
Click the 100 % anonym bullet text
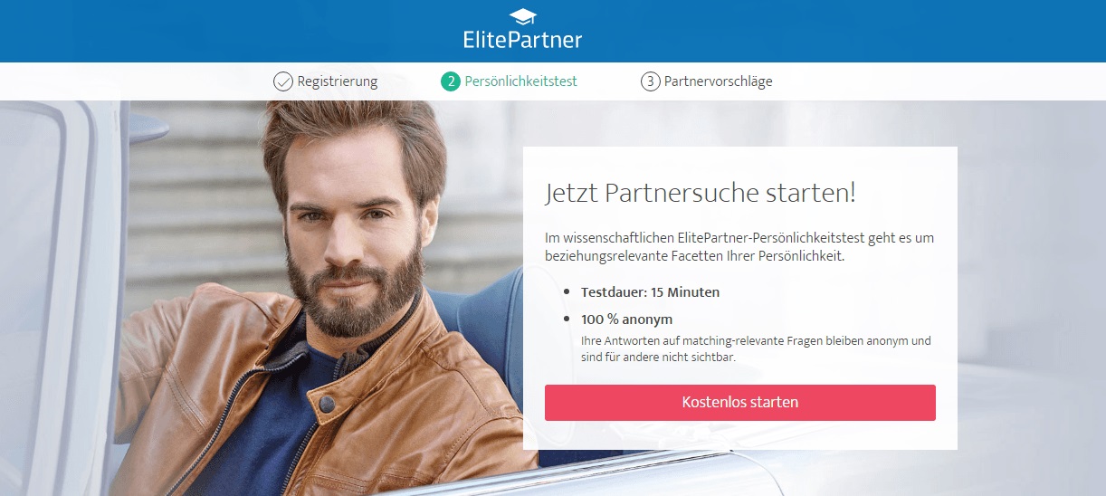coord(626,320)
